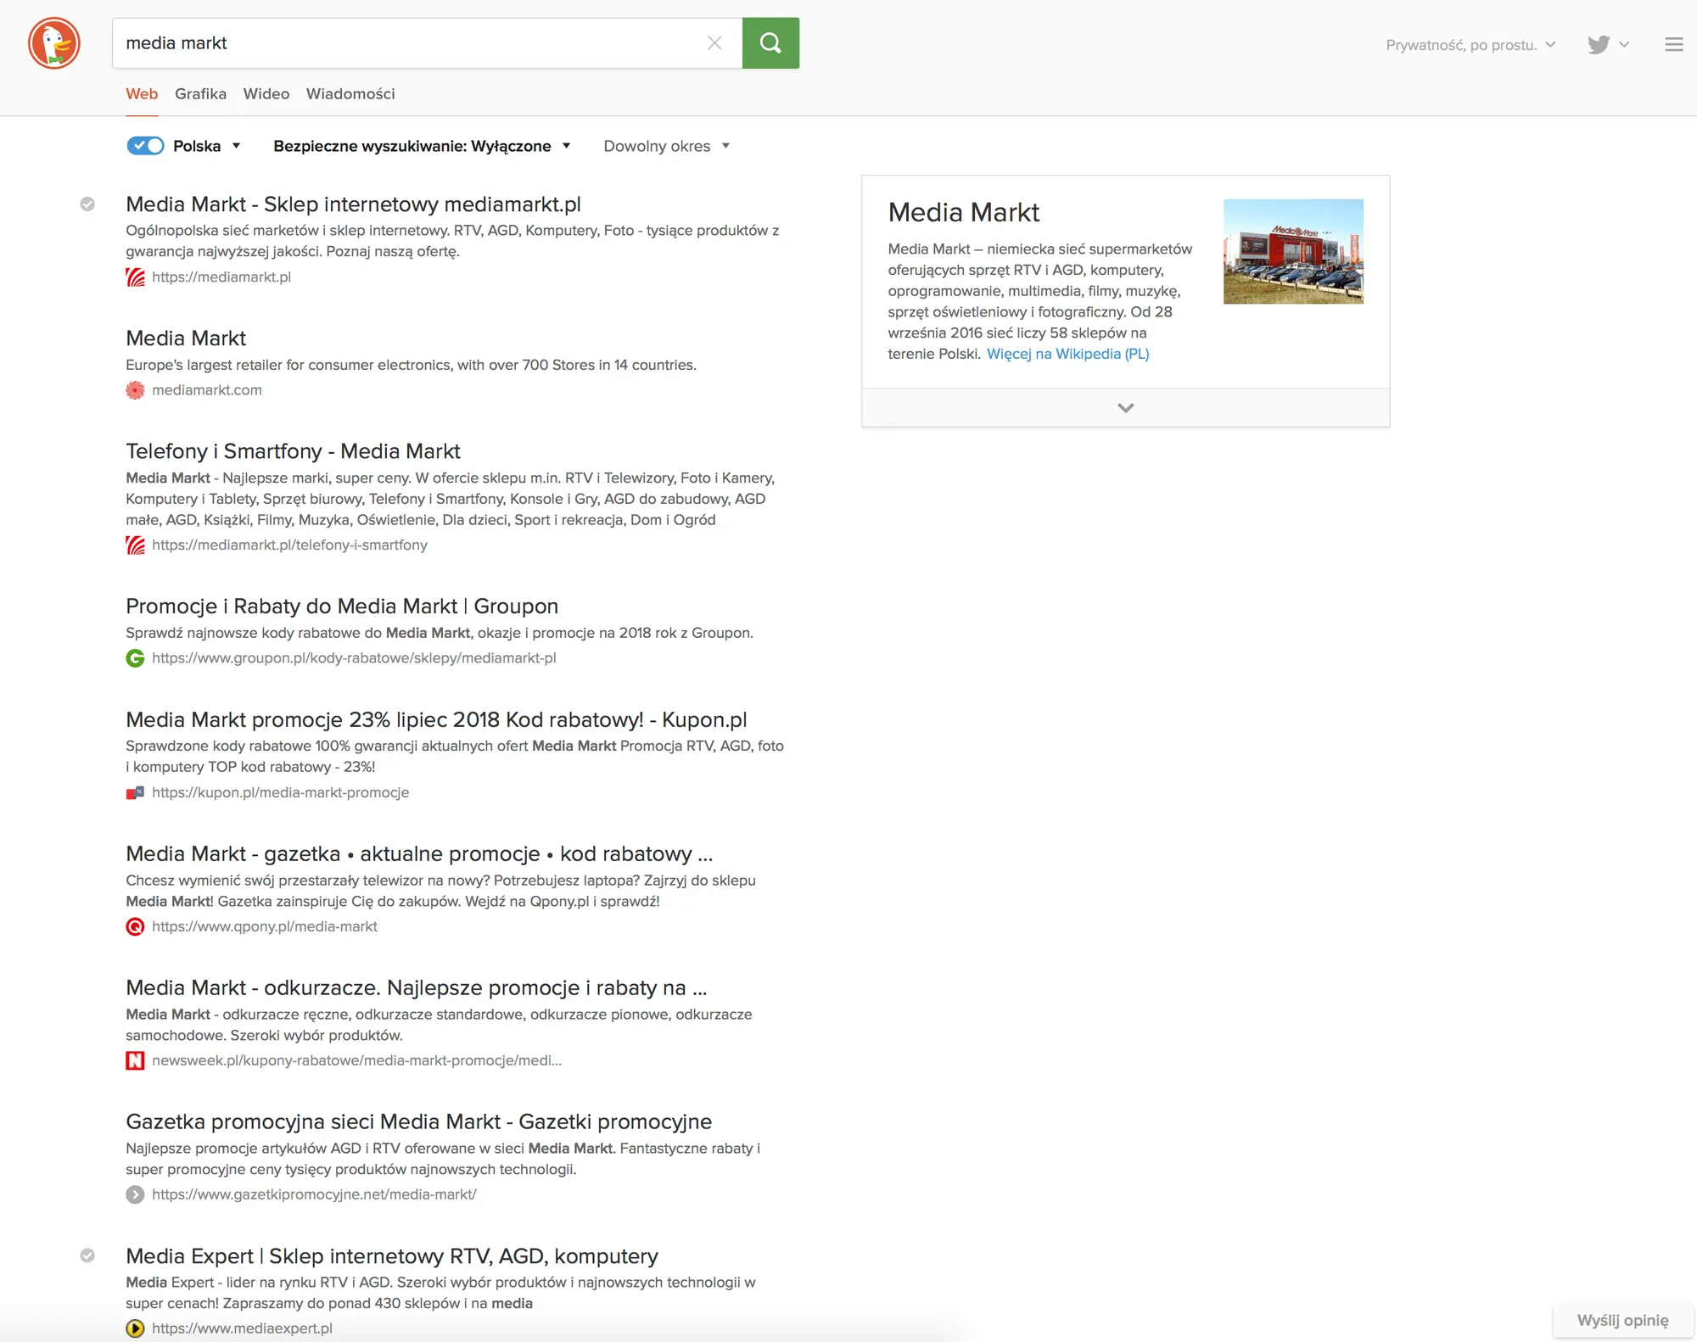Click the check badge beside mediamarkt.pl result
Viewport: 1697px width, 1342px height.
[x=87, y=204]
